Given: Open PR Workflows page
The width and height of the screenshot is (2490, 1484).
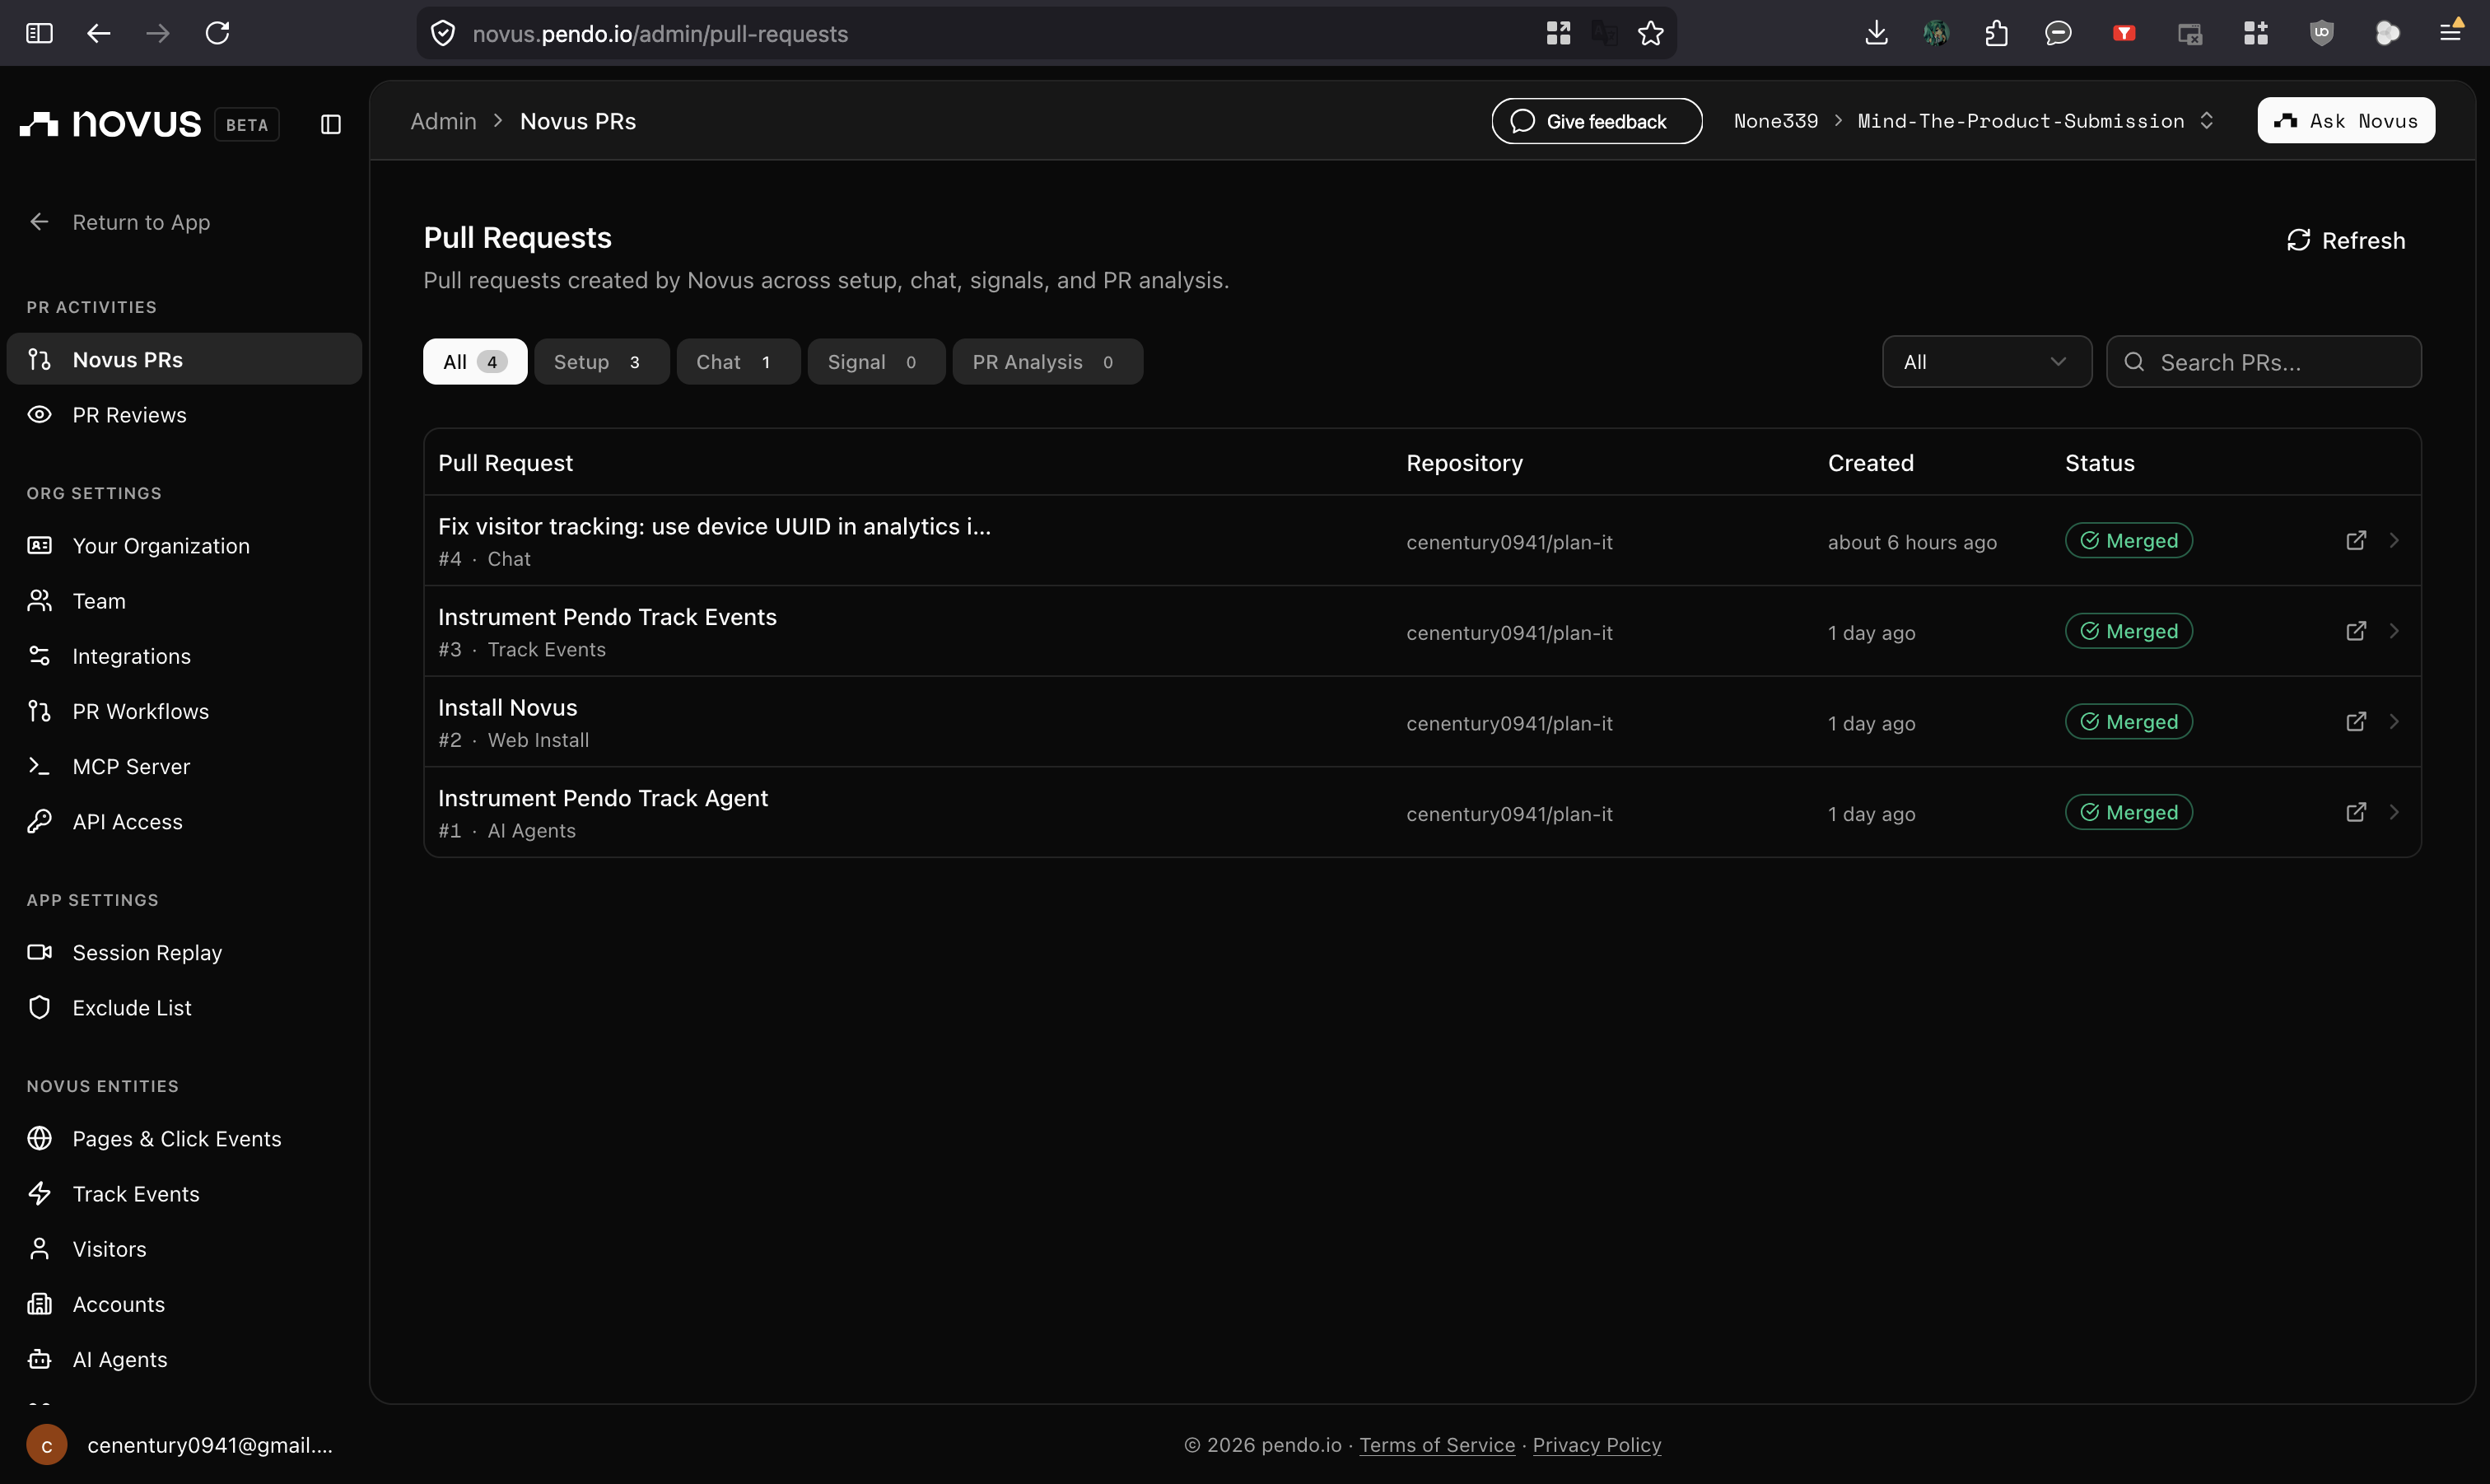Looking at the screenshot, I should tap(184, 711).
